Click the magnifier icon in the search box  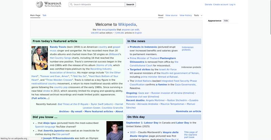[x=71, y=4]
